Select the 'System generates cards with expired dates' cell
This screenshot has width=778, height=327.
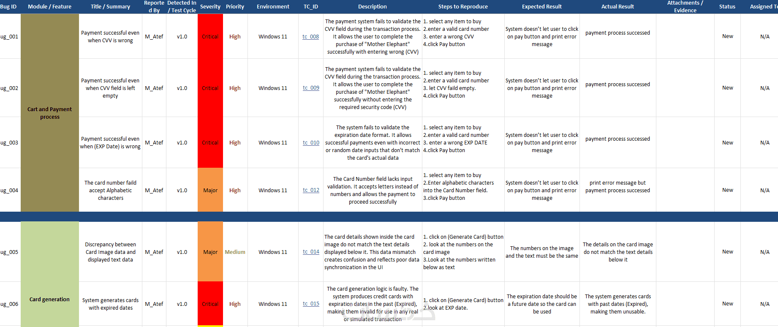[x=110, y=304]
